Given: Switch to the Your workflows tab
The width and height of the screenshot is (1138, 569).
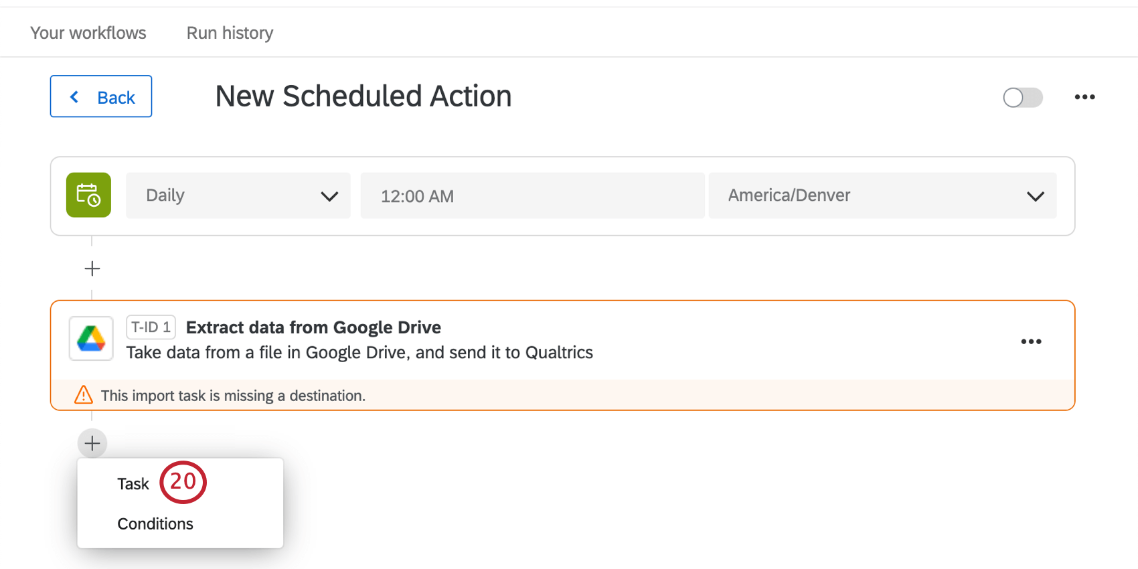Looking at the screenshot, I should [88, 33].
